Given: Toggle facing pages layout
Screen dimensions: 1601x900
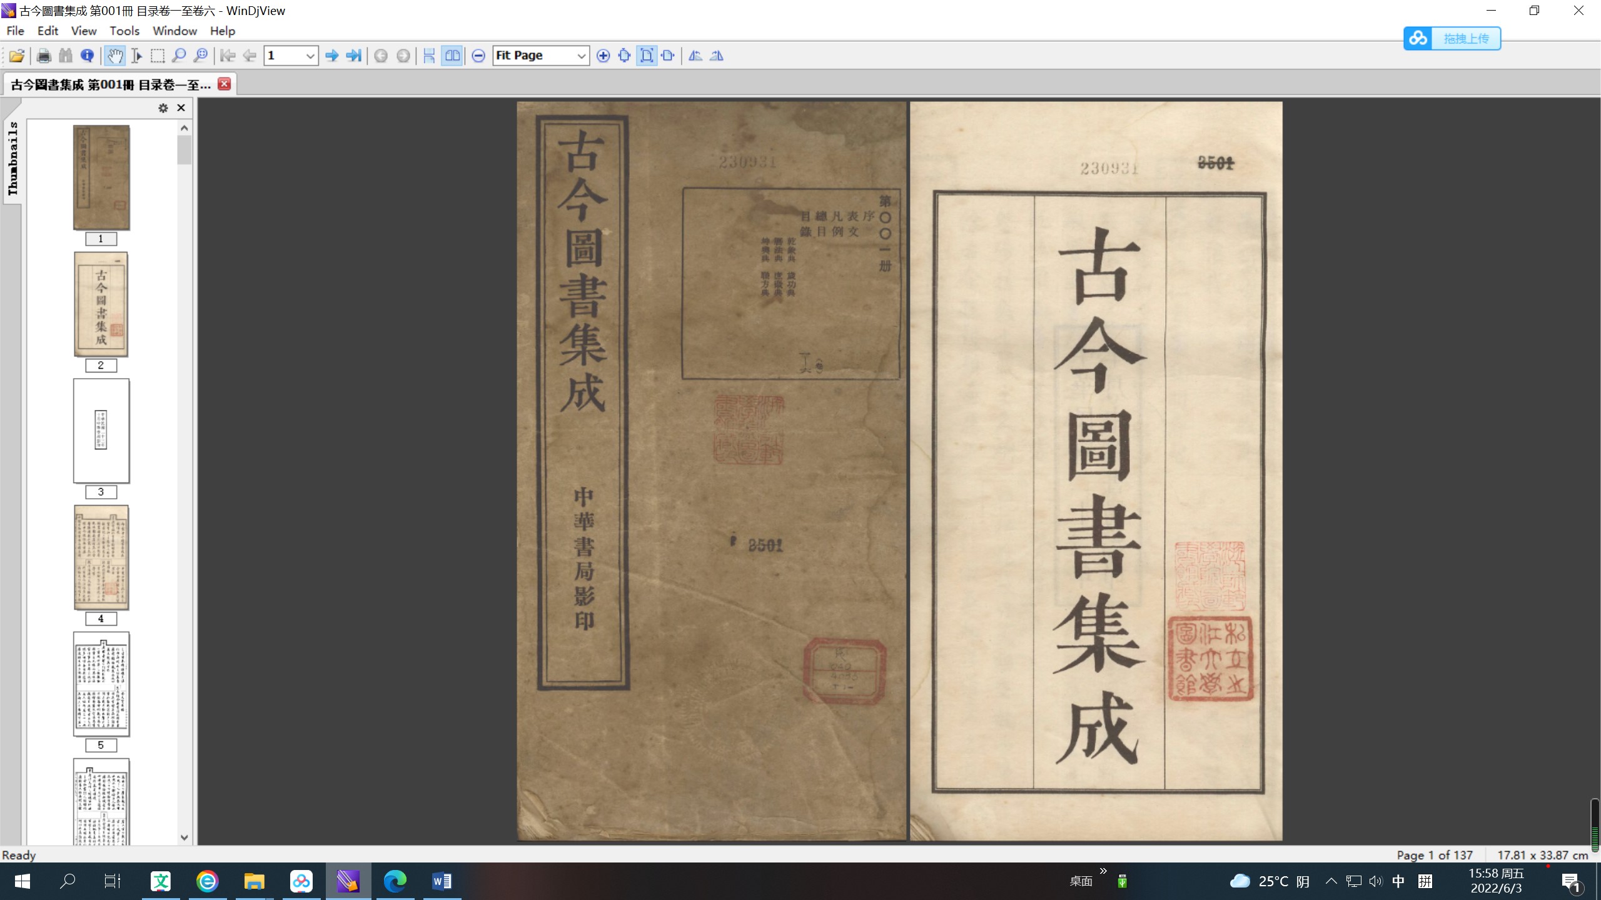Looking at the screenshot, I should 452,56.
